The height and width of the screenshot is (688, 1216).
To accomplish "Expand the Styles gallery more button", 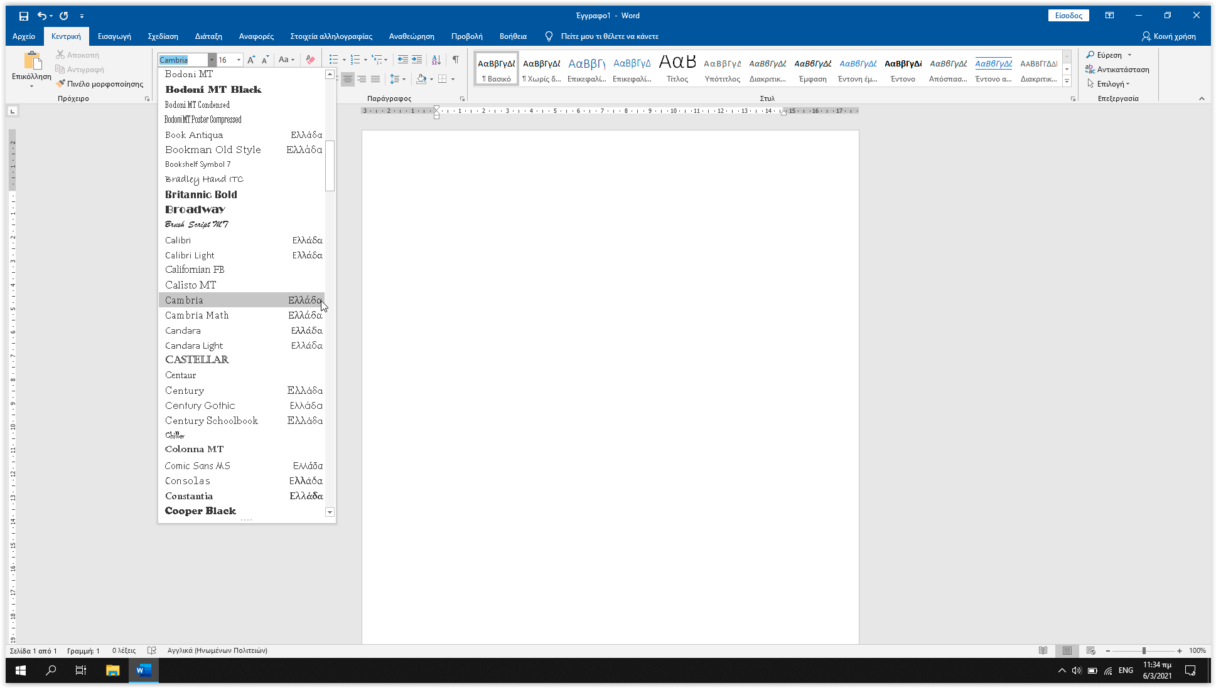I will point(1067,81).
